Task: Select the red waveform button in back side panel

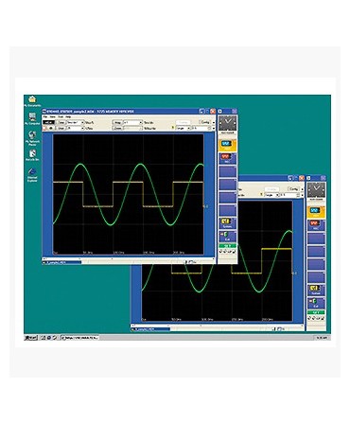Action: (x=316, y=224)
